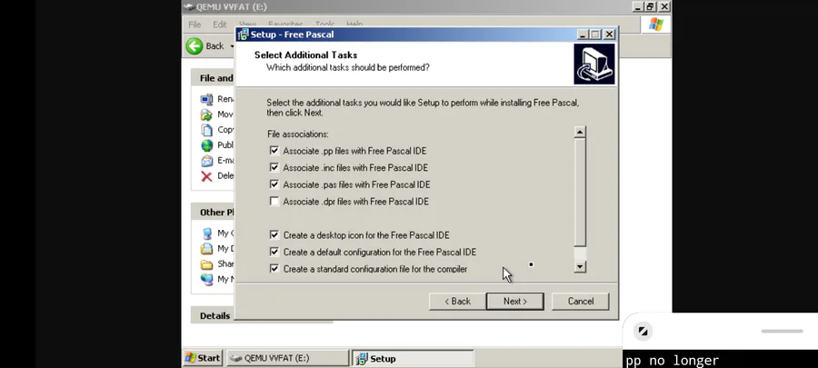Click the QEMU VVFAT drive title icon
818x368 pixels.
coord(189,6)
